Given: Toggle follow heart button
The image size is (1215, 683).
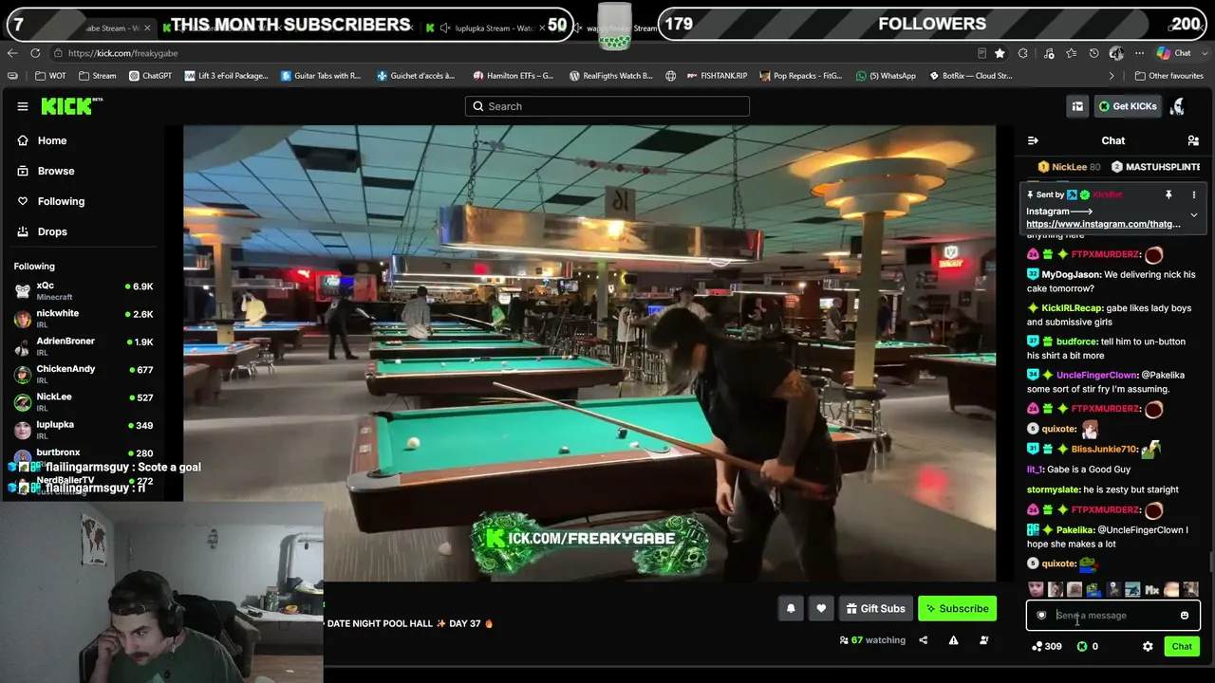Looking at the screenshot, I should pos(821,609).
